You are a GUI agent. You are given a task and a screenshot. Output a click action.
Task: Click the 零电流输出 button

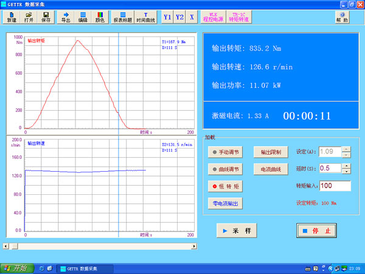pos(225,203)
